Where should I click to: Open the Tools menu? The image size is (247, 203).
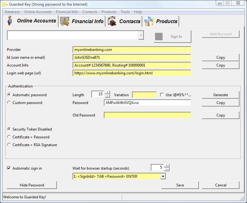point(125,12)
